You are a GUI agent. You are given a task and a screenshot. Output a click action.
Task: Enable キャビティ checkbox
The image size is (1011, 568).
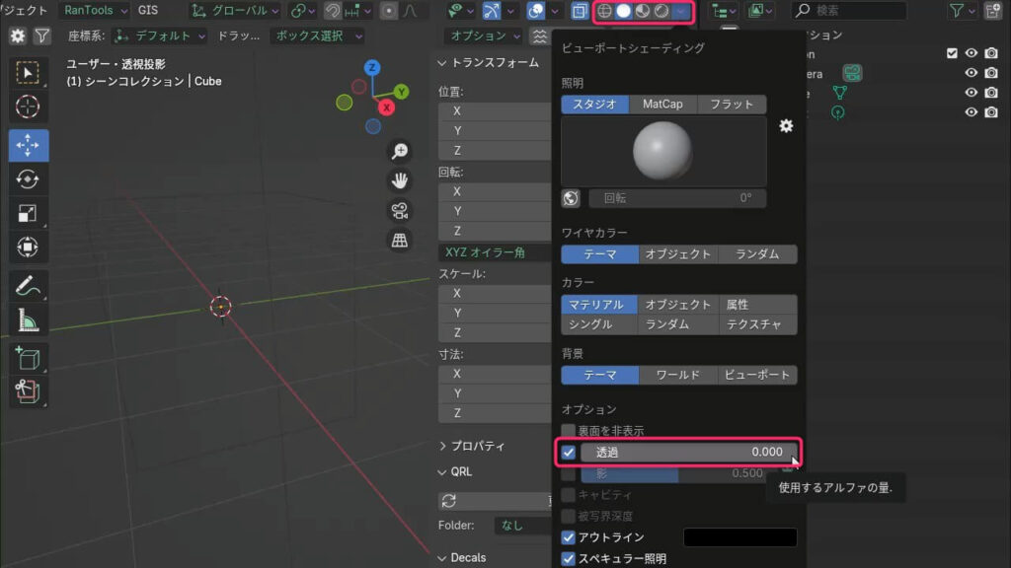point(568,495)
